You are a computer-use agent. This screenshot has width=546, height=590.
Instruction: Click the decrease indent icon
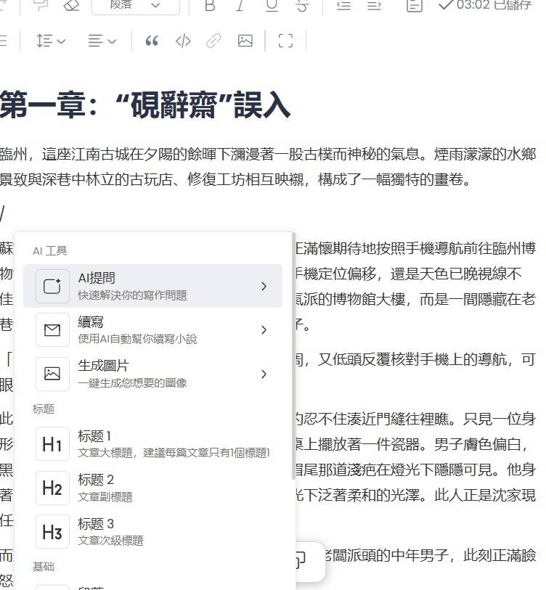[344, 5]
